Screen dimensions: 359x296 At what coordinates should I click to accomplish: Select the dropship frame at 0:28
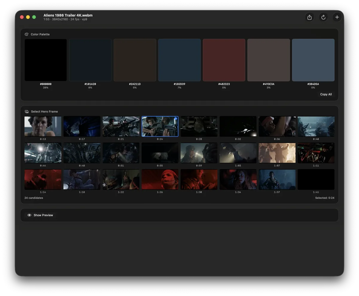(199, 126)
